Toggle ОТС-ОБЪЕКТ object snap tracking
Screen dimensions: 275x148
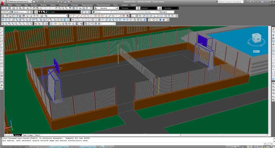85,147
